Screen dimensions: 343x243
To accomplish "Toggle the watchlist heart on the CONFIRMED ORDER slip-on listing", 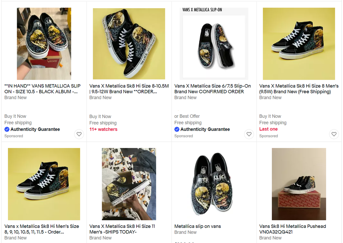I will [249, 134].
